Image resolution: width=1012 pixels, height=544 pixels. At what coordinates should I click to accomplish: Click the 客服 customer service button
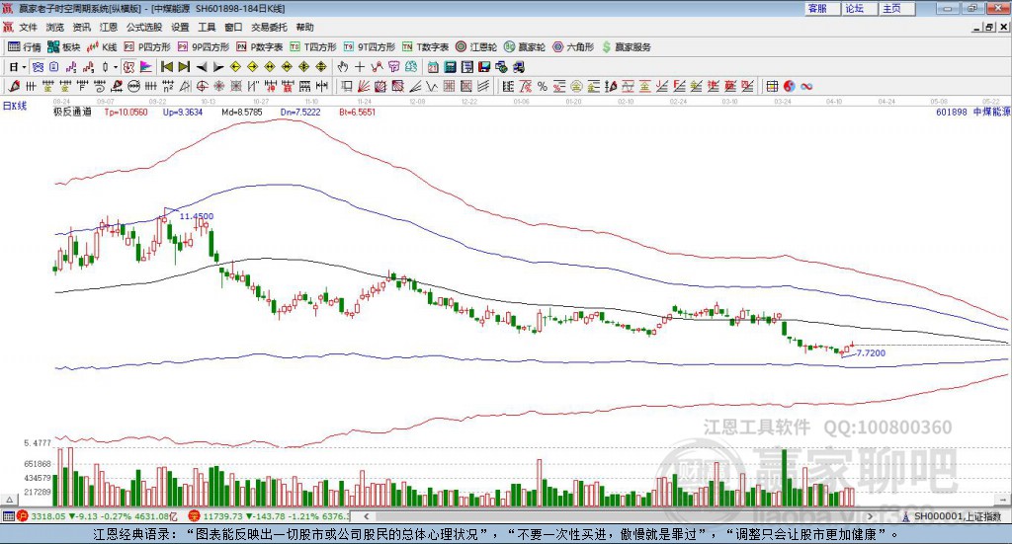(x=822, y=8)
